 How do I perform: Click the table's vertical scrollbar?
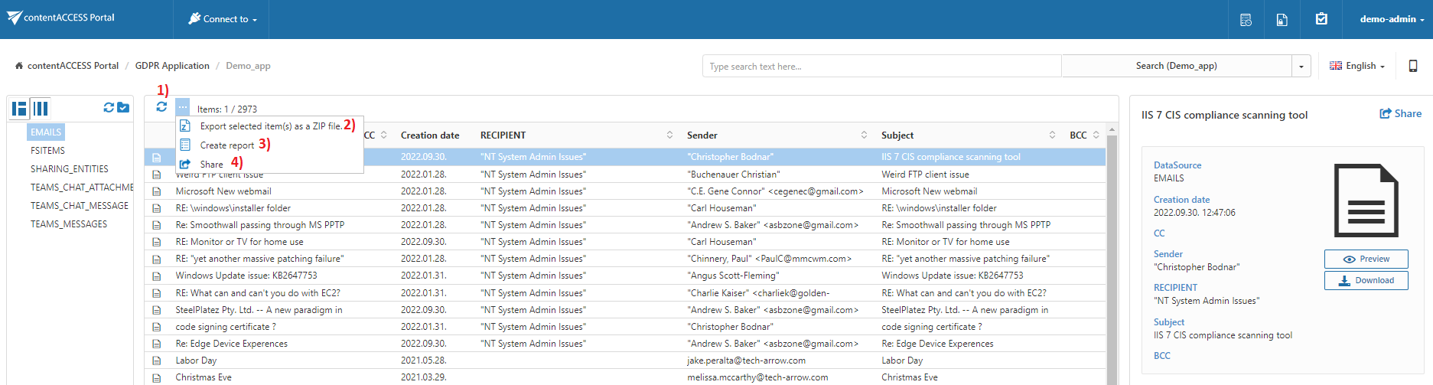[x=1112, y=260]
